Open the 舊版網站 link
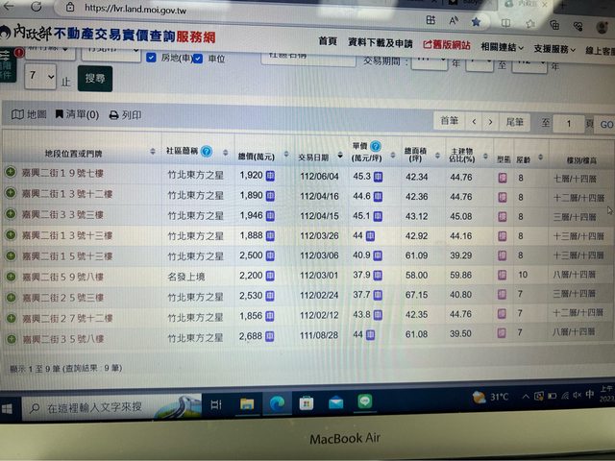 click(x=447, y=44)
